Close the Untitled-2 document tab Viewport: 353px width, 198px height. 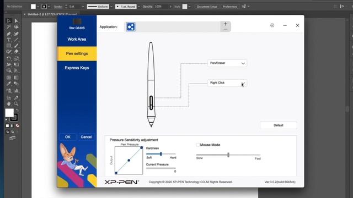click(x=24, y=14)
